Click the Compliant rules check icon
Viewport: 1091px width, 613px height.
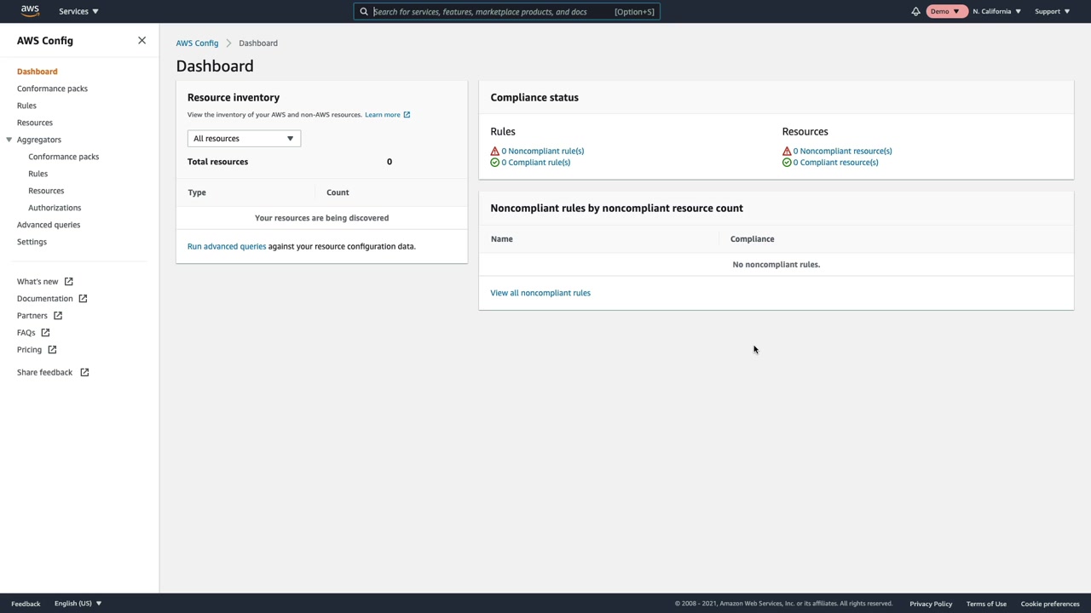[x=494, y=163]
